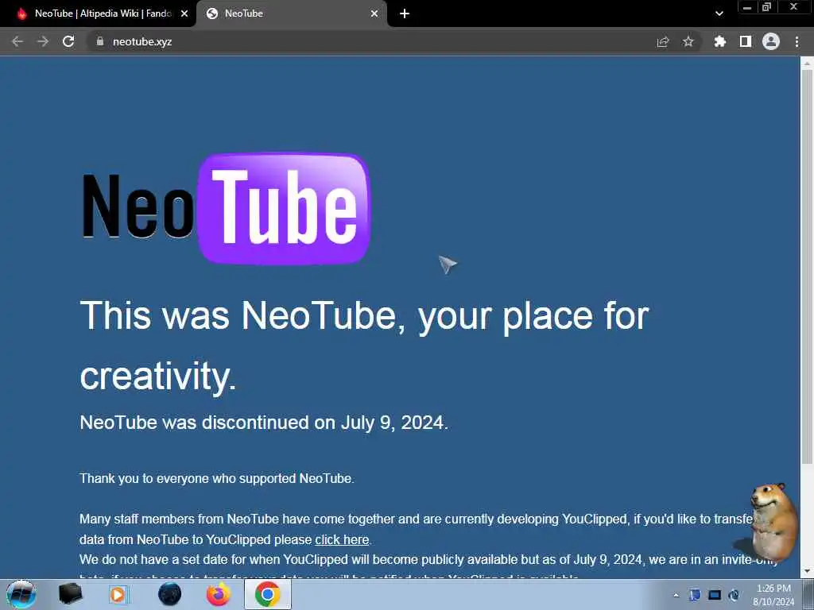Click the blue flag tray icon
This screenshot has width=814, height=610.
[695, 595]
